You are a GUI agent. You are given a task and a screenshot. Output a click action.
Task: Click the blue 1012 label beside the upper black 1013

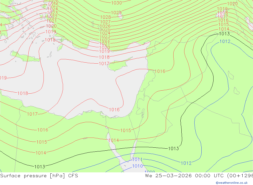click(x=225, y=41)
